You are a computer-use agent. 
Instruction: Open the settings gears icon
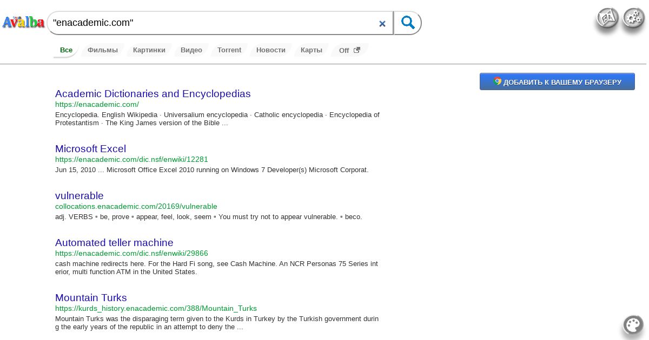[x=634, y=18]
